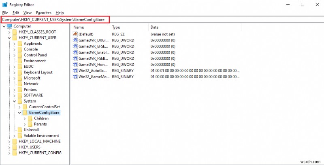Viewport: 324px width, 165px height.
Task: Expand the Console key chevron
Action: point(14,49)
